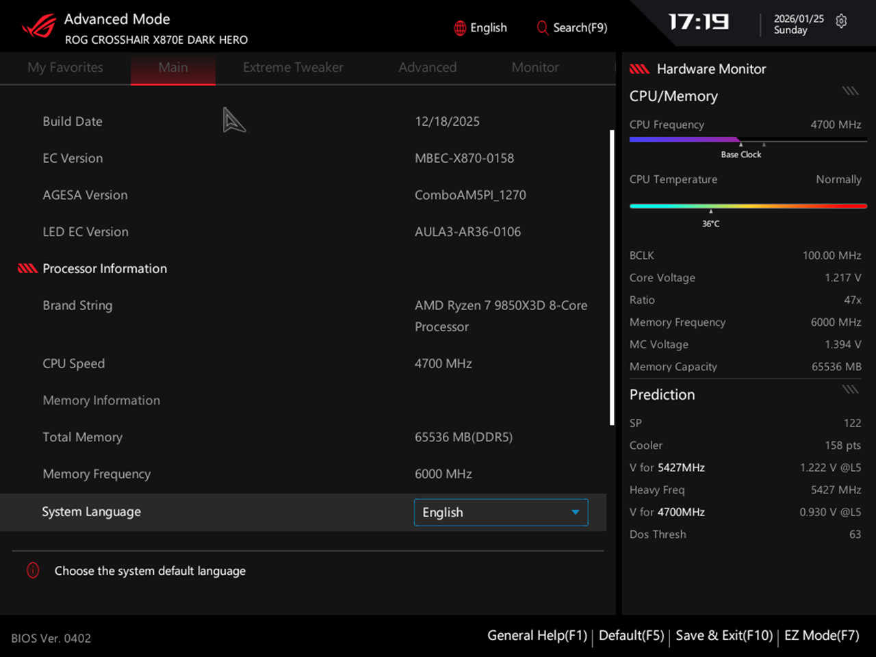The height and width of the screenshot is (657, 876).
Task: Click the Dos Thresh value 63
Action: click(855, 534)
